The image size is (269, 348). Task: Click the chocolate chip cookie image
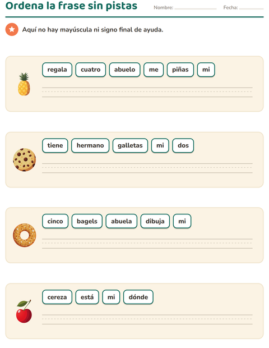tap(24, 160)
